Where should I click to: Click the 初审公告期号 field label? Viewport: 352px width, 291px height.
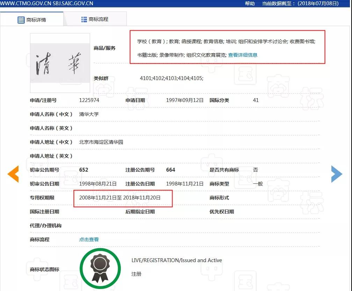point(44,170)
